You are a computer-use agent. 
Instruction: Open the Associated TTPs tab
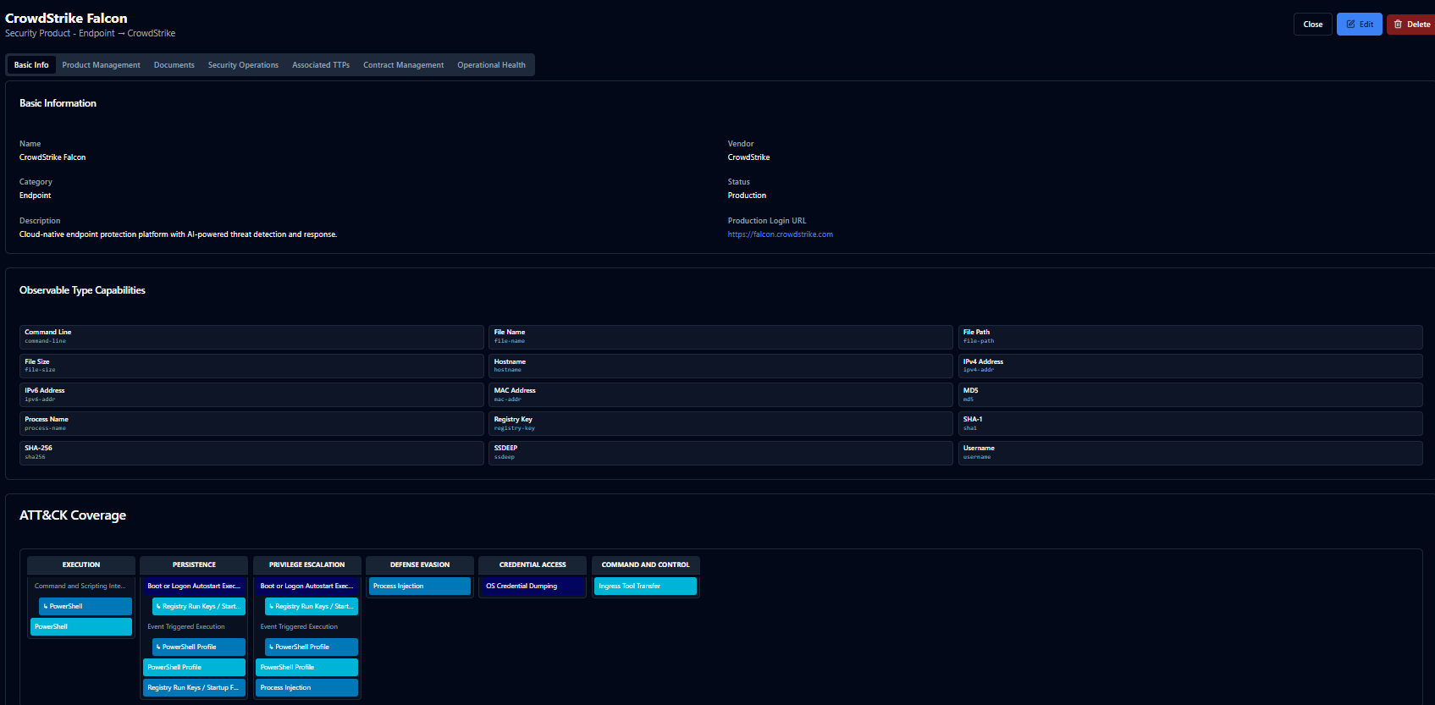tap(321, 65)
